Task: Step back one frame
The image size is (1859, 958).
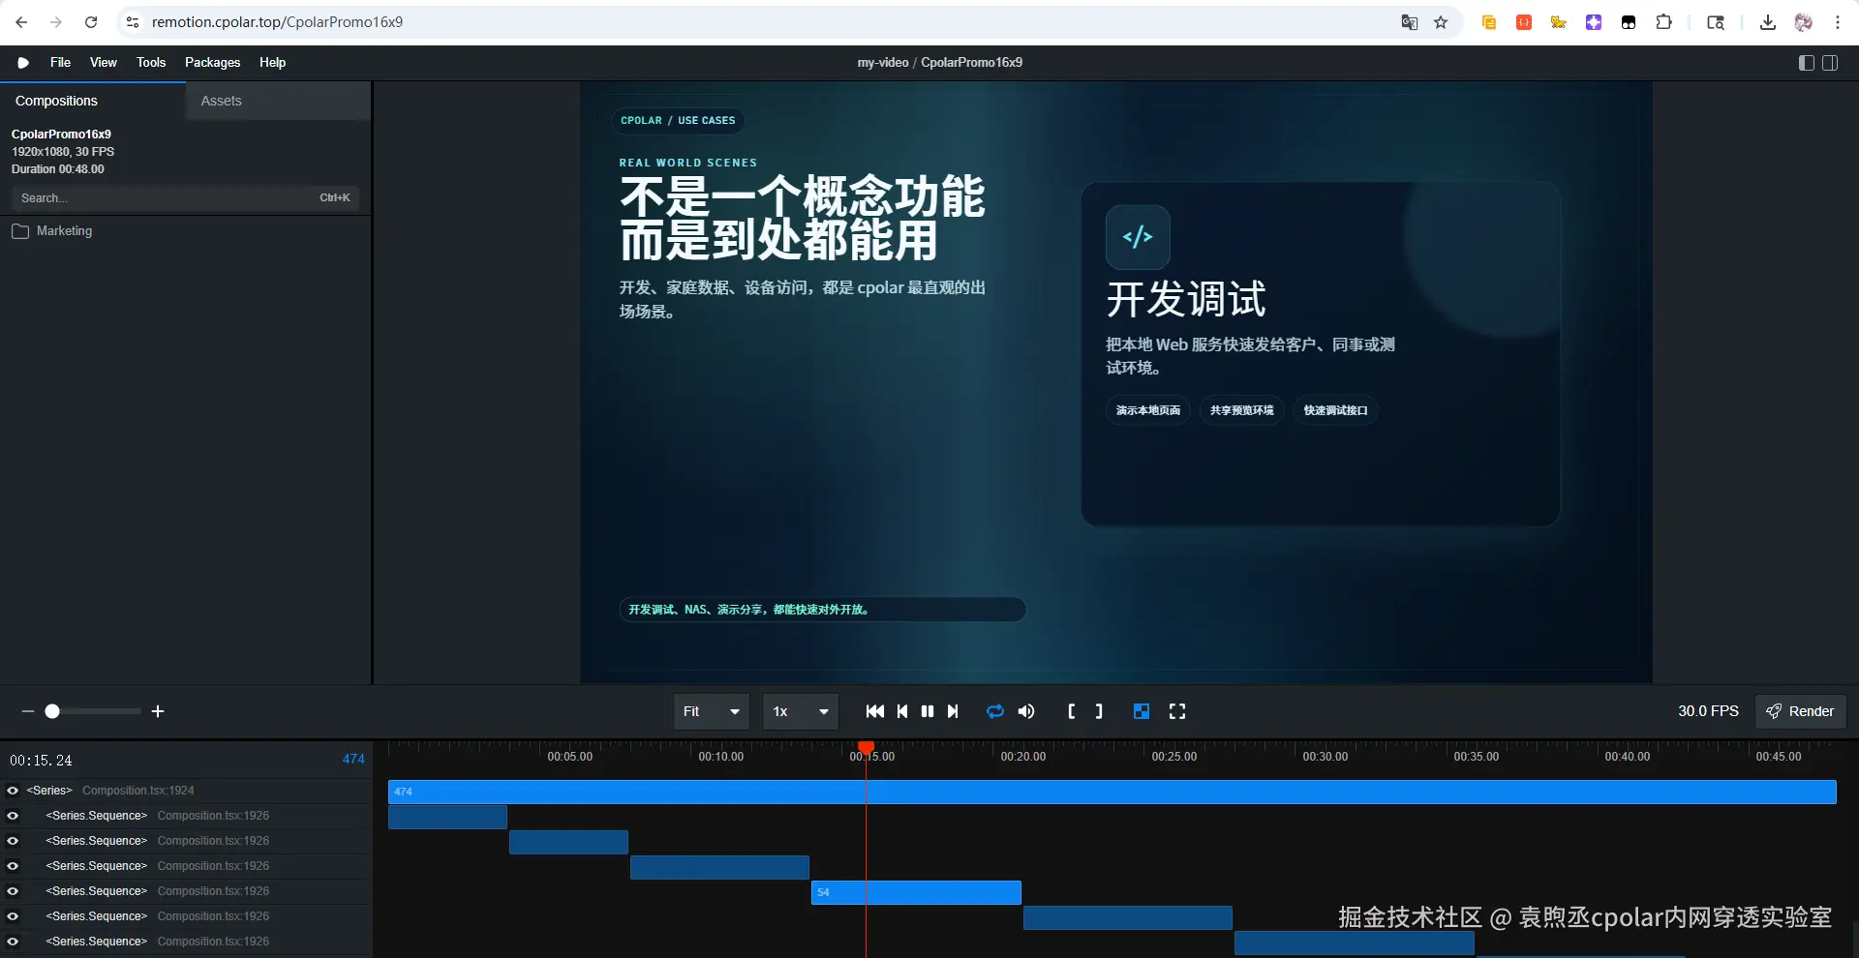Action: [902, 711]
